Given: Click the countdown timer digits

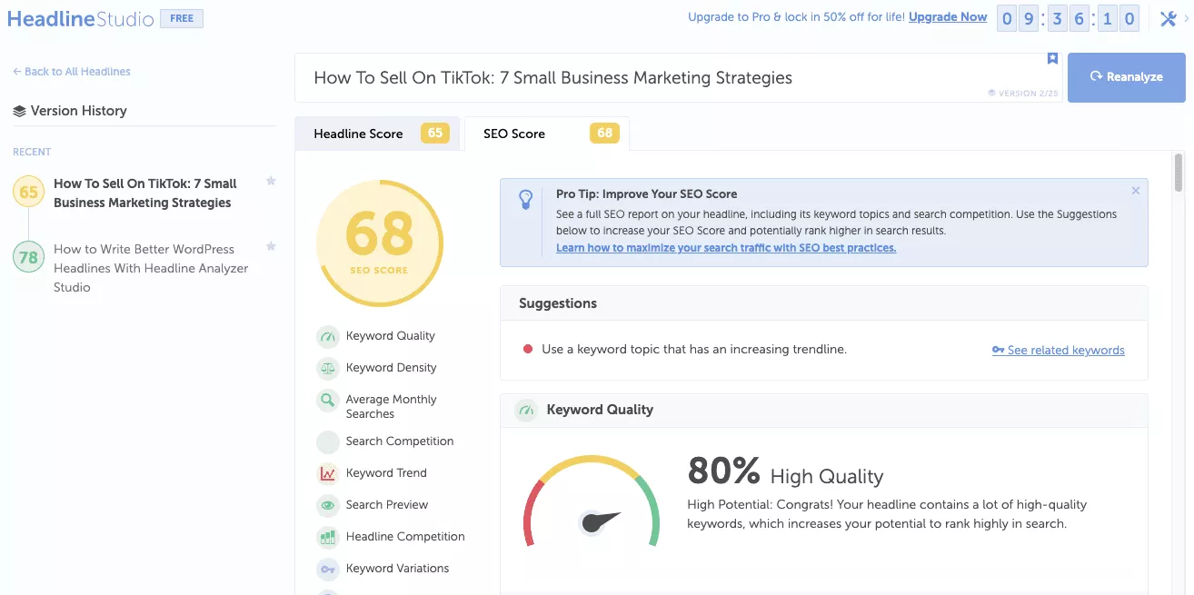Looking at the screenshot, I should (x=1068, y=18).
